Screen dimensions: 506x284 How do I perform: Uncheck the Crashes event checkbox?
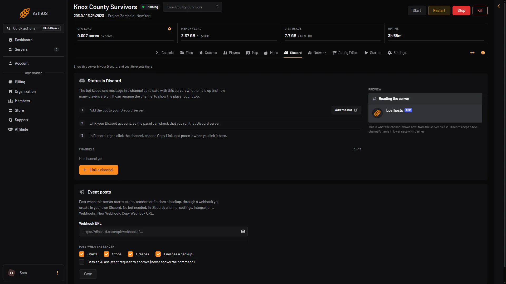point(130,254)
